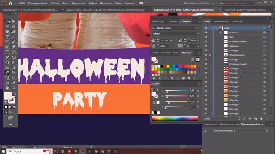Open the Файл menu

pyautogui.click(x=22, y=3)
